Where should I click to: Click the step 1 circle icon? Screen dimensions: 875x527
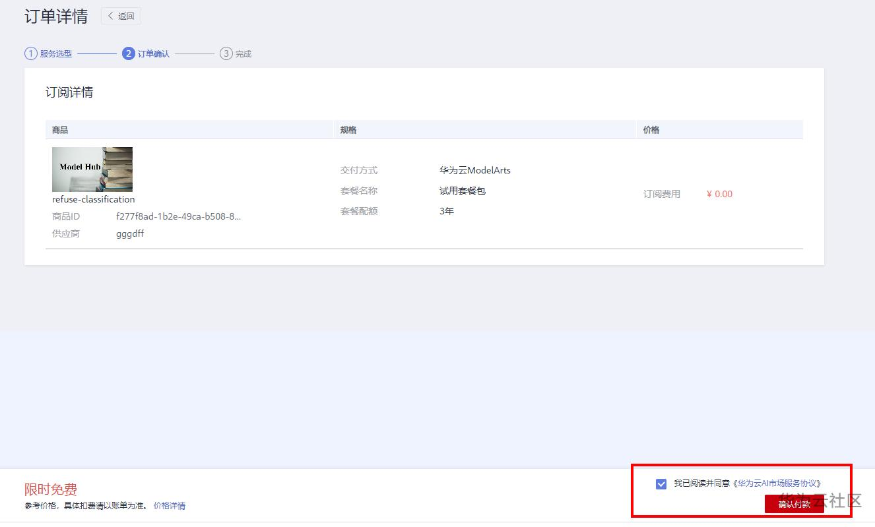30,53
